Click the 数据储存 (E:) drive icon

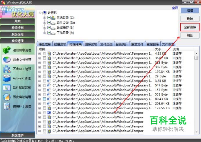pos(53,28)
